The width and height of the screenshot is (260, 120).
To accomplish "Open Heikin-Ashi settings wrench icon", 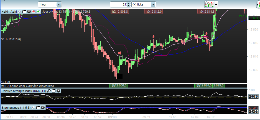I will pyautogui.click(x=19, y=12).
